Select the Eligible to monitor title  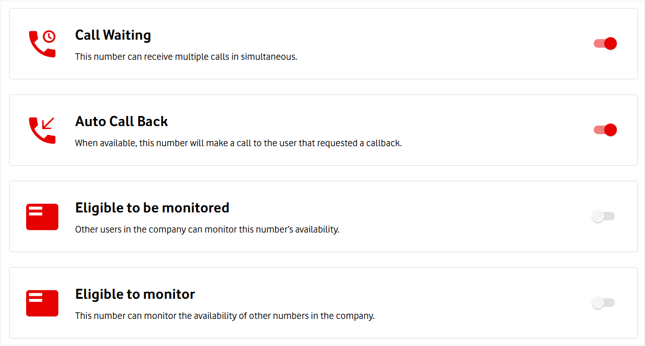tap(135, 294)
